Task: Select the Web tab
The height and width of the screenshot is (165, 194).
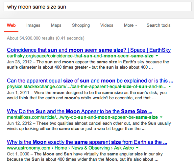Action: pyautogui.click(x=11, y=25)
